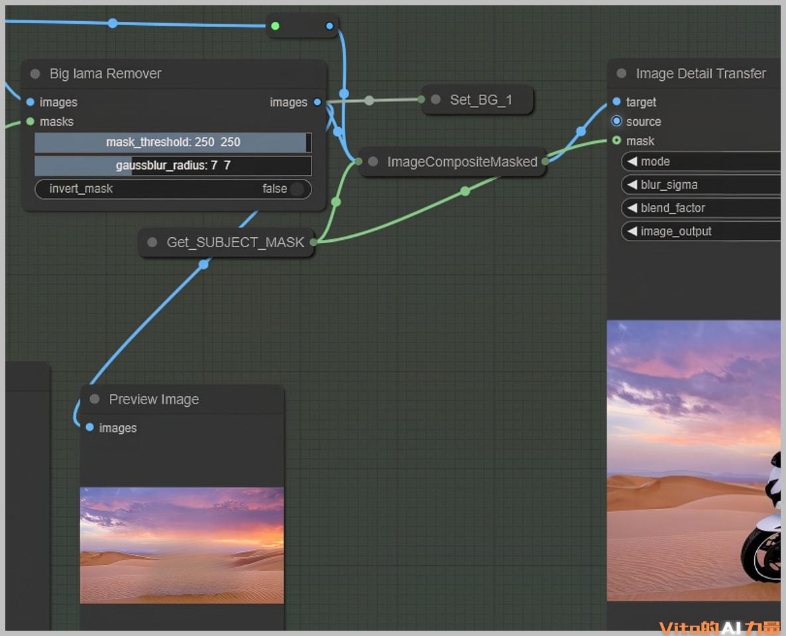Open the motorcycle result image in Image Detail Transfer
The height and width of the screenshot is (636, 786).
tap(694, 460)
